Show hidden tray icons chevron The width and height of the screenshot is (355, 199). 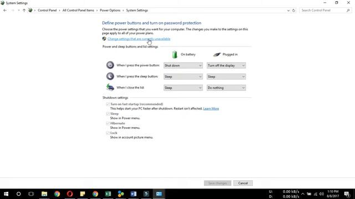(303, 194)
